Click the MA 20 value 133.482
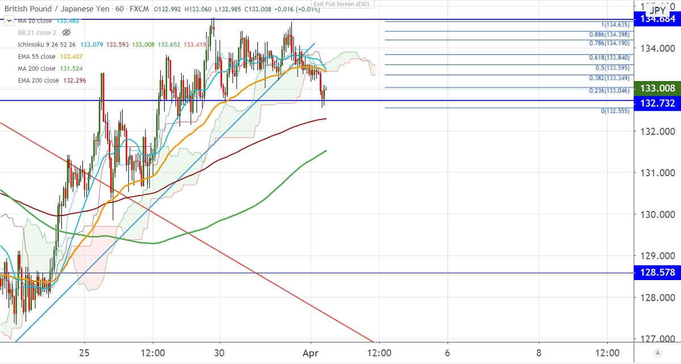681x364 pixels. pos(68,21)
